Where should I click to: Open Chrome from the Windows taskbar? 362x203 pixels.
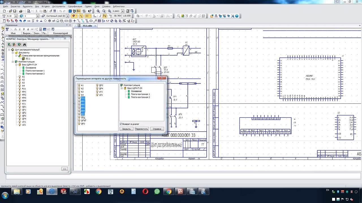pos(98,192)
